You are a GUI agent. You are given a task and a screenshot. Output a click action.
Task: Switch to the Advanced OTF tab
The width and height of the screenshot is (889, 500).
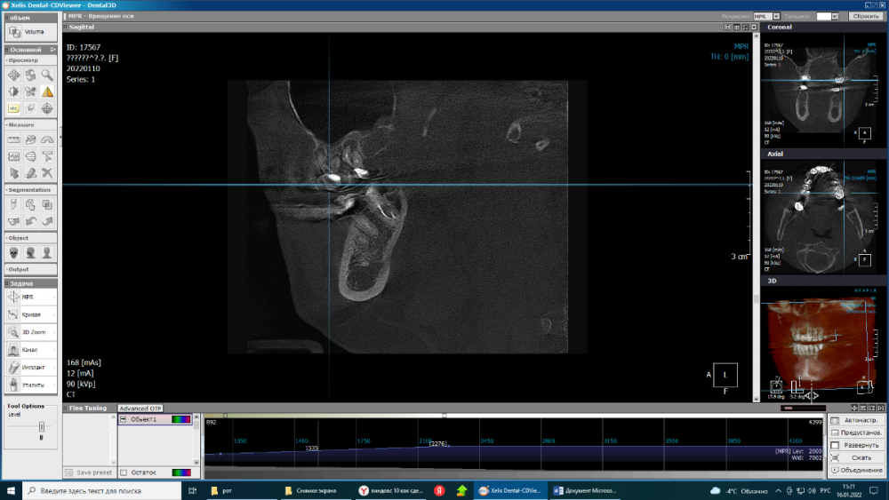(140, 409)
